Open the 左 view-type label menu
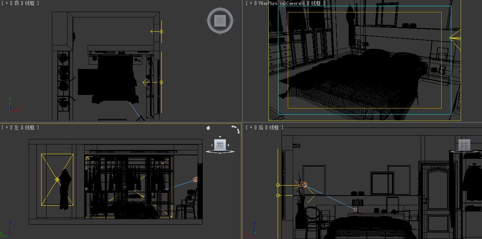Image resolution: width=482 pixels, height=239 pixels. coord(16,127)
